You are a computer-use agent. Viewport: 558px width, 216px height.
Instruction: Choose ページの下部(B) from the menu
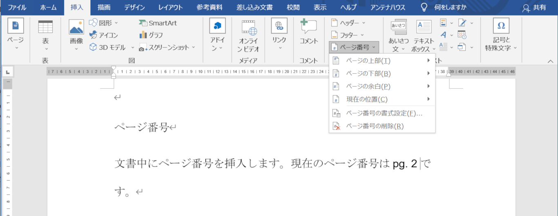[x=382, y=74]
